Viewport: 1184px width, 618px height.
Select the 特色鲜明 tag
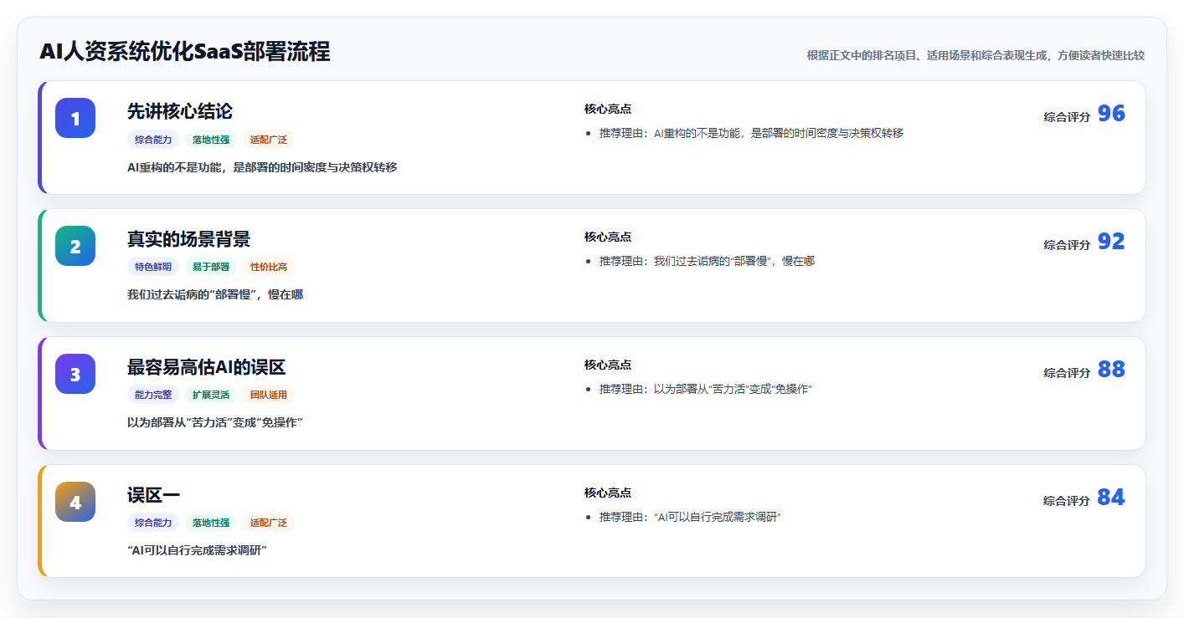point(153,268)
